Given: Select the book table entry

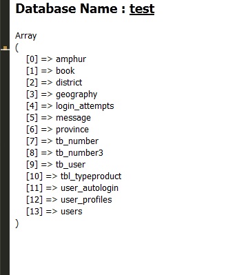Looking at the screenshot, I should (x=65, y=71).
